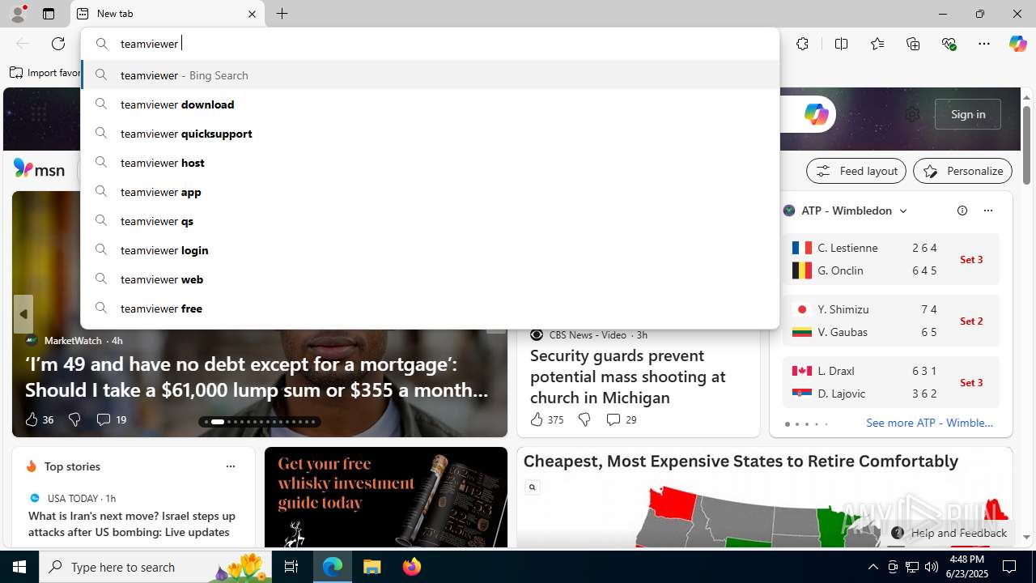Toggle split screen icon

coord(841,44)
